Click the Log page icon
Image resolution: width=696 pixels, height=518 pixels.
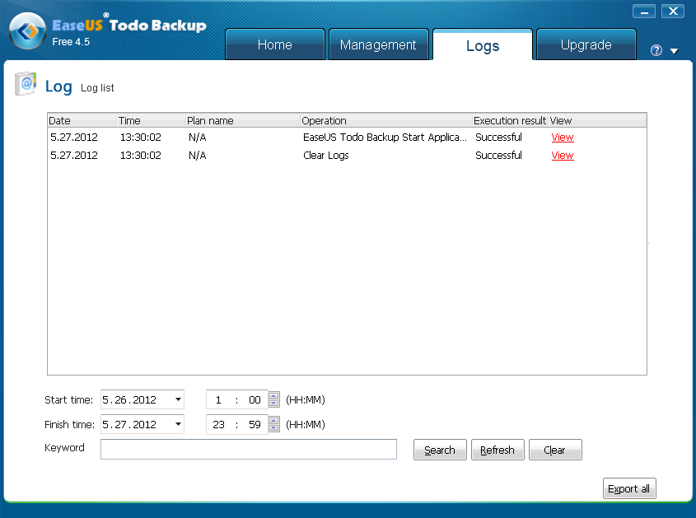[26, 83]
